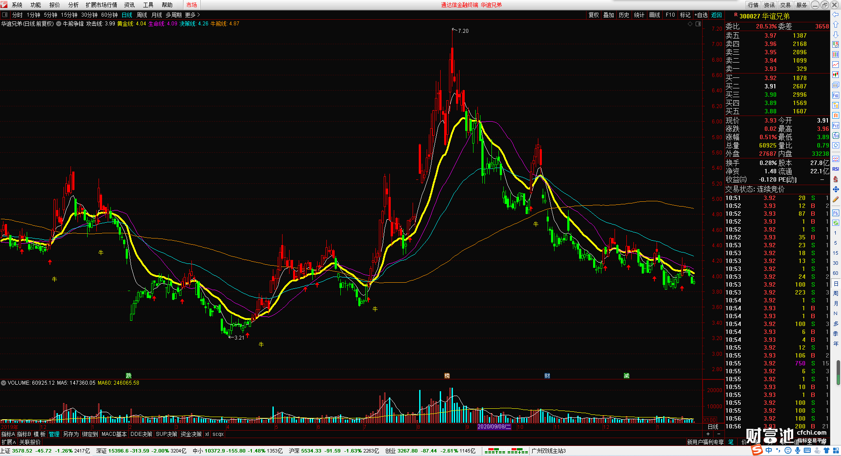This screenshot has height=456, width=841.
Task: Click the Fs icon in right sidebar
Action: (x=835, y=213)
